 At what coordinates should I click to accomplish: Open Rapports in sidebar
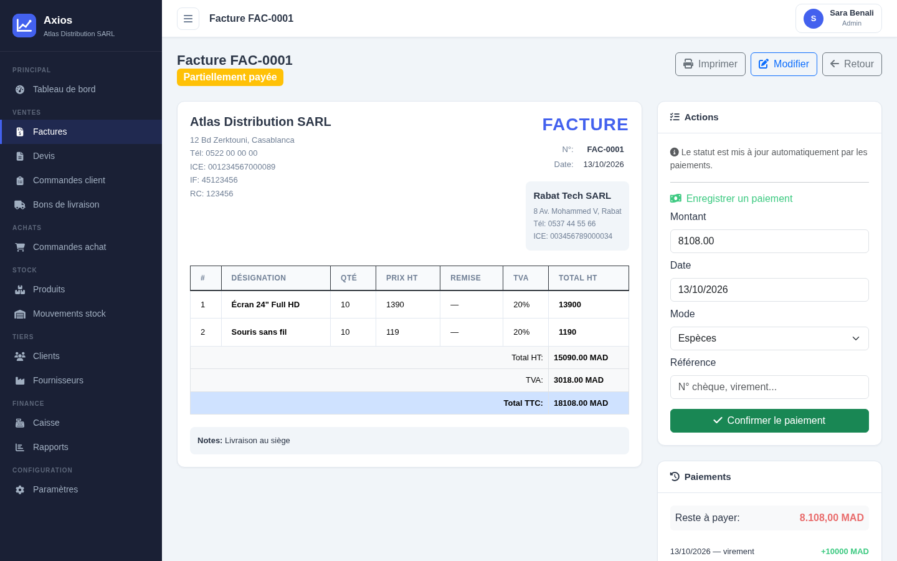[81, 447]
